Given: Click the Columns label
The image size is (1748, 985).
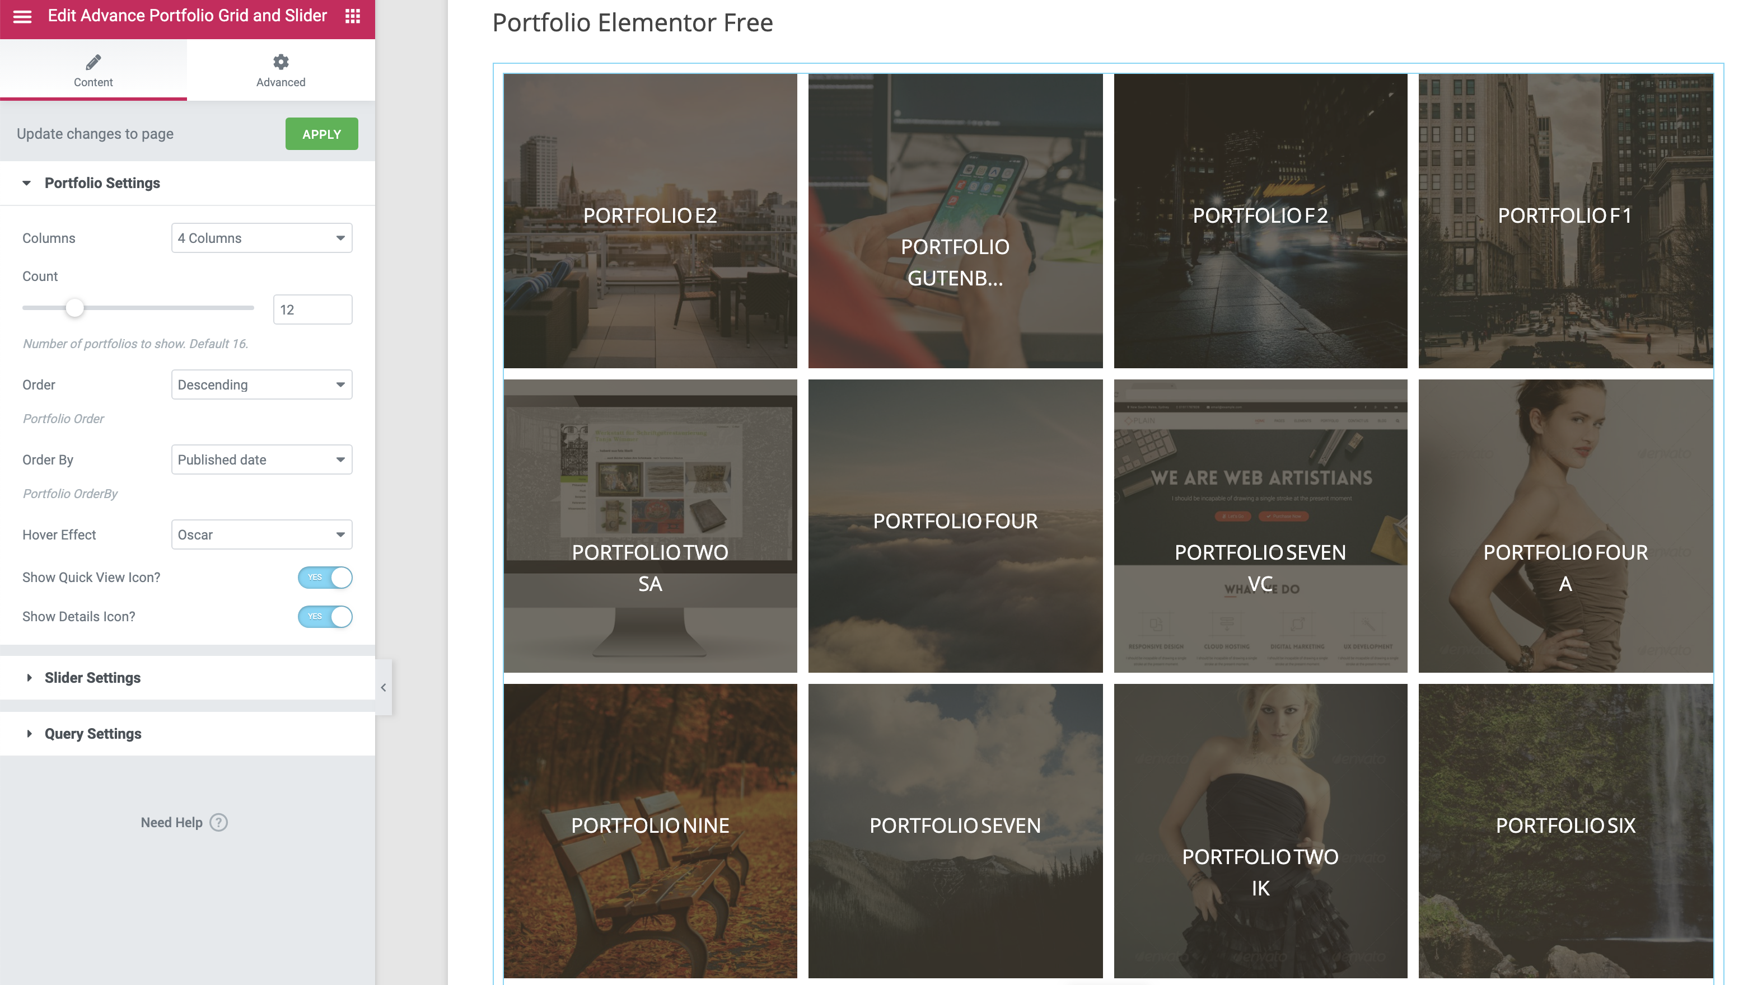Looking at the screenshot, I should pos(49,238).
